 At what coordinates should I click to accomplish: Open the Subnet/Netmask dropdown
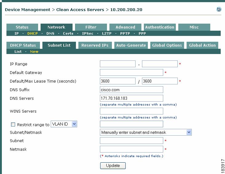(146, 132)
